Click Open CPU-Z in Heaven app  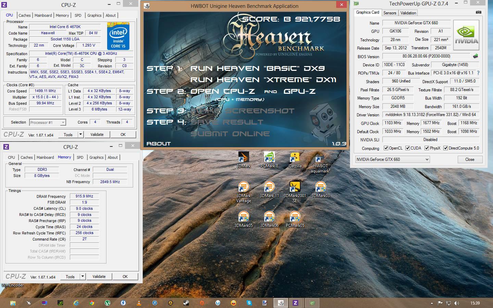(x=223, y=91)
